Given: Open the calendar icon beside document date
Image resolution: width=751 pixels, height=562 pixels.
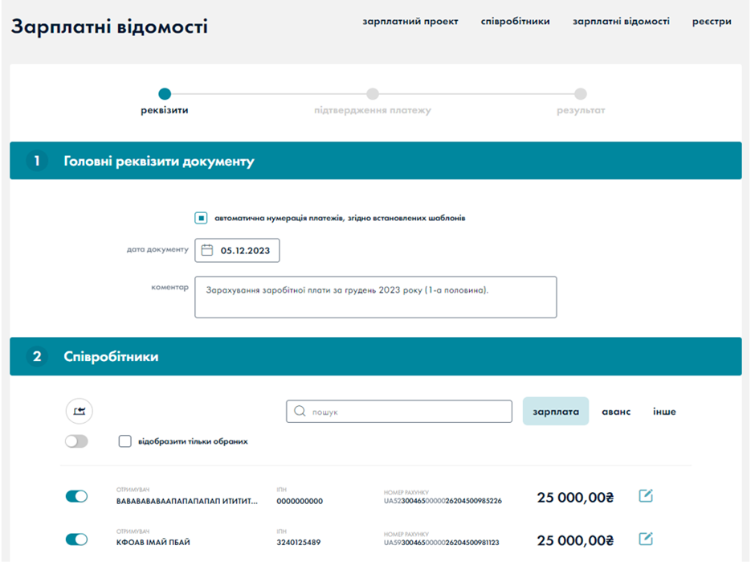Looking at the screenshot, I should click(206, 250).
